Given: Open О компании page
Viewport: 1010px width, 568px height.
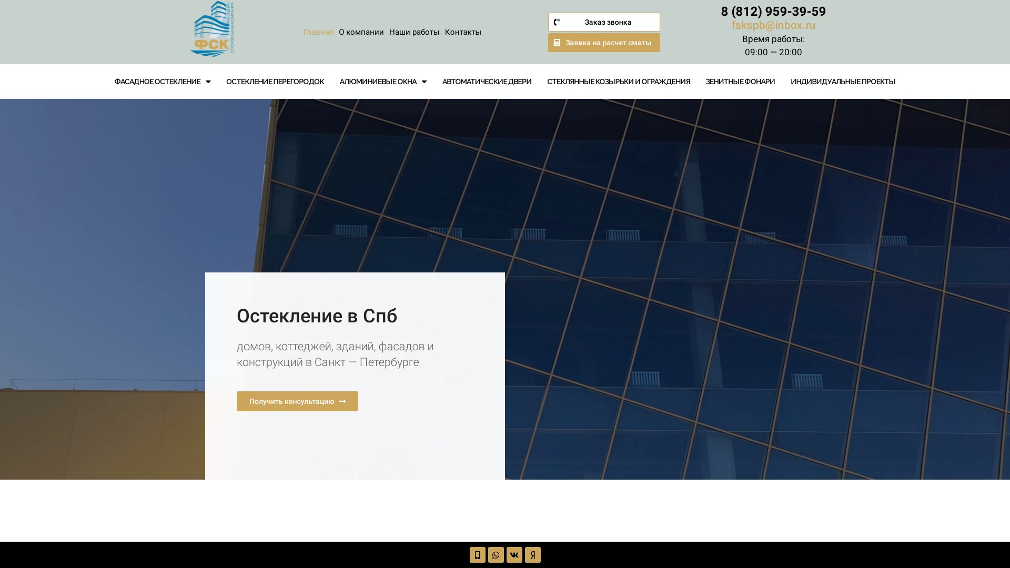Looking at the screenshot, I should coord(361,32).
